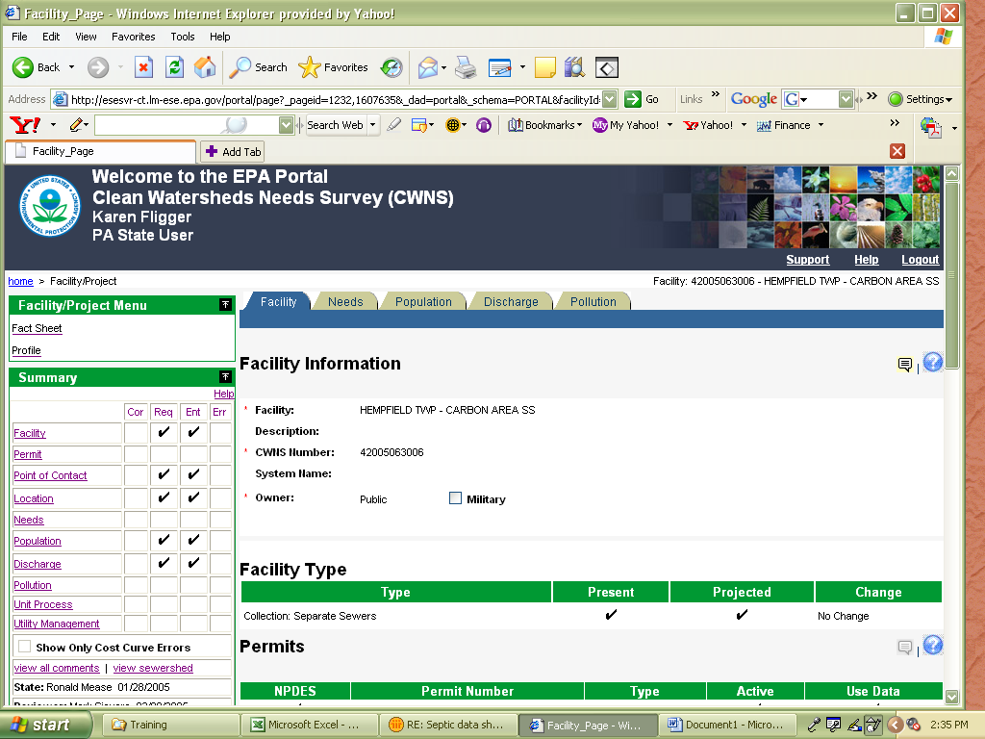This screenshot has height=739, width=985.
Task: Click the Logout link
Action: coord(920,260)
